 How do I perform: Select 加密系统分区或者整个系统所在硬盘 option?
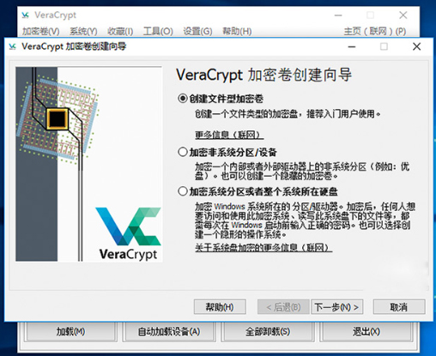click(183, 191)
